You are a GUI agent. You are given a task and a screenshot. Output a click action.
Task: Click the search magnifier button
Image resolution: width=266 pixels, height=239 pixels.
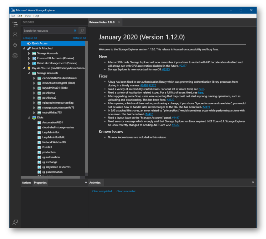click(x=82, y=31)
